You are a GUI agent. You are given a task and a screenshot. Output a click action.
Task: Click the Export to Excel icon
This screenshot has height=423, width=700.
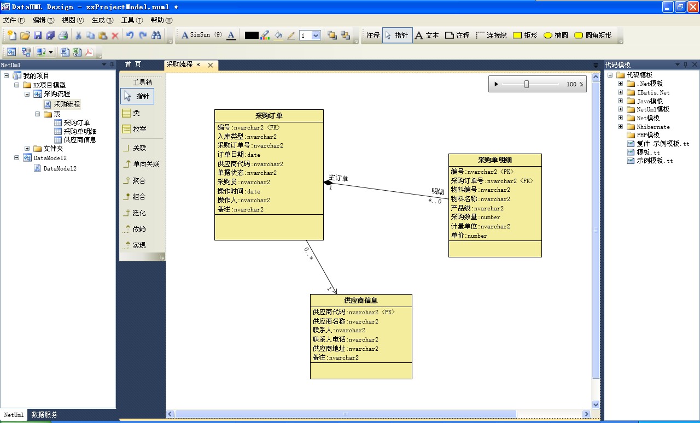pos(77,52)
